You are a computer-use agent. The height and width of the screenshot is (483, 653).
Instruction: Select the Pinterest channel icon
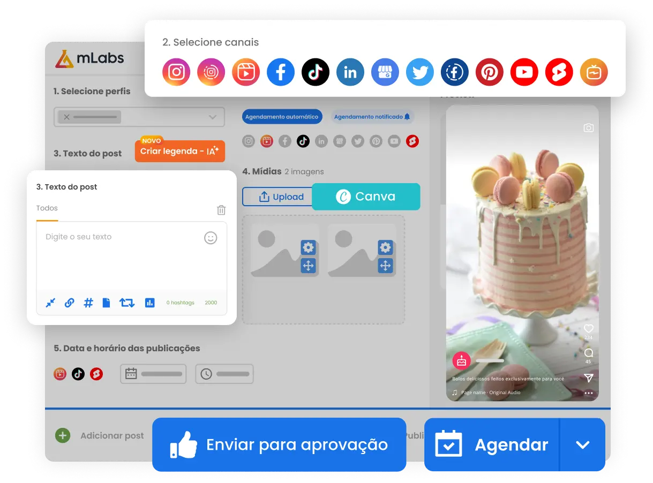(489, 72)
